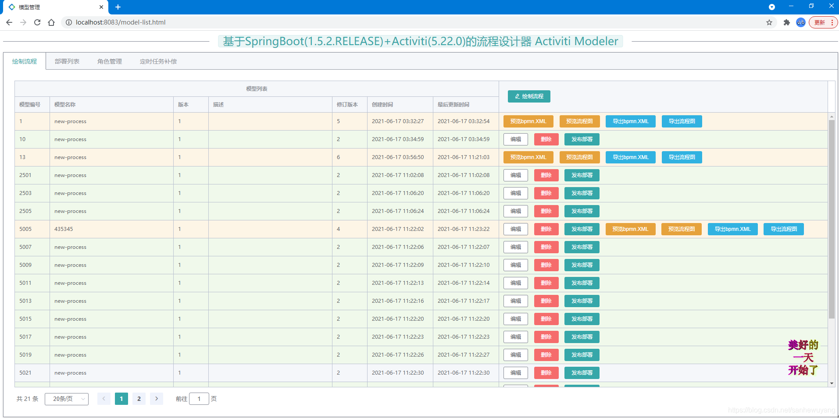Publish deployment for model 2505

click(582, 211)
